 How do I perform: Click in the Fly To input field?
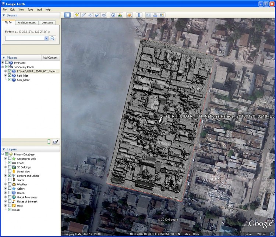point(25,38)
